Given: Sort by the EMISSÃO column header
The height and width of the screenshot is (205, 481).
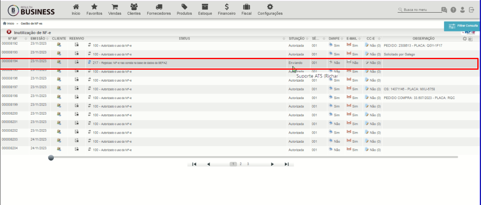Looking at the screenshot, I should pyautogui.click(x=38, y=39).
